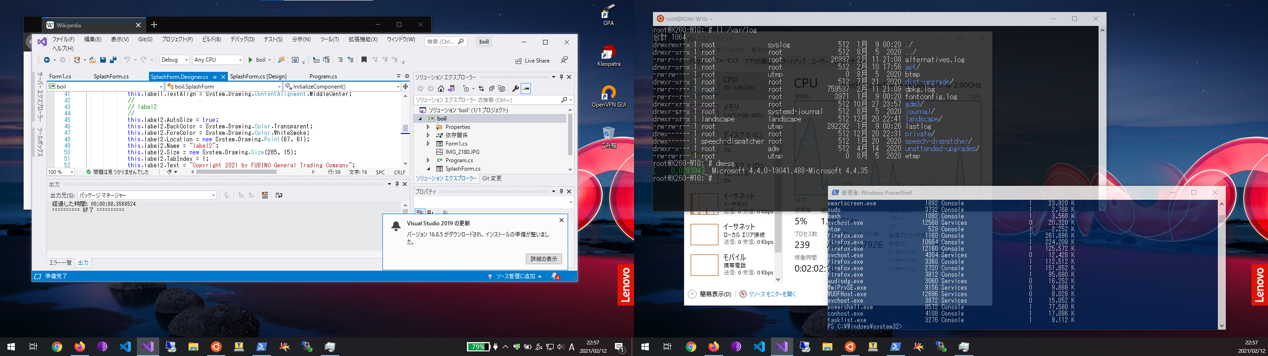Screen dimensions: 1268x356
Task: Toggle categorized view in Properties panel
Action: pos(420,212)
